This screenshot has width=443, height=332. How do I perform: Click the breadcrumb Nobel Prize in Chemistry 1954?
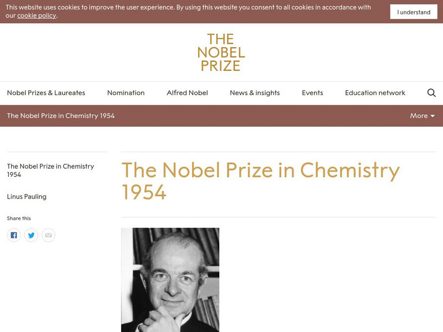(x=61, y=116)
